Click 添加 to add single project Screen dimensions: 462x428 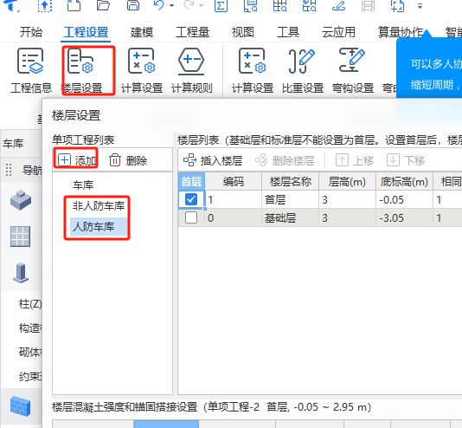pos(77,161)
